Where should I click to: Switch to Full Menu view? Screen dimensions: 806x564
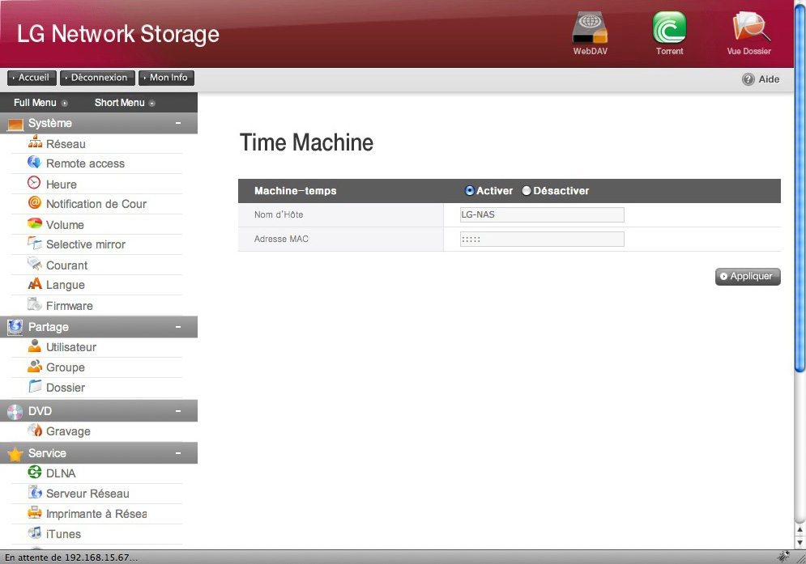40,103
